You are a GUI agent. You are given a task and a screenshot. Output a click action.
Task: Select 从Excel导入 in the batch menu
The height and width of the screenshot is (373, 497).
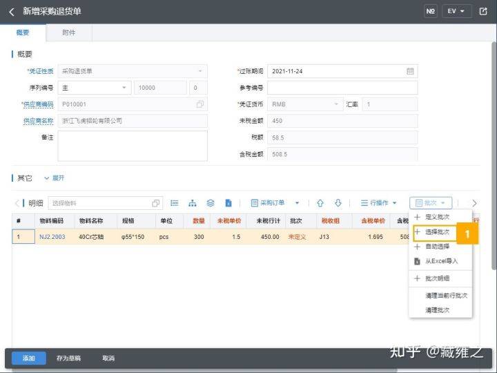tap(441, 261)
